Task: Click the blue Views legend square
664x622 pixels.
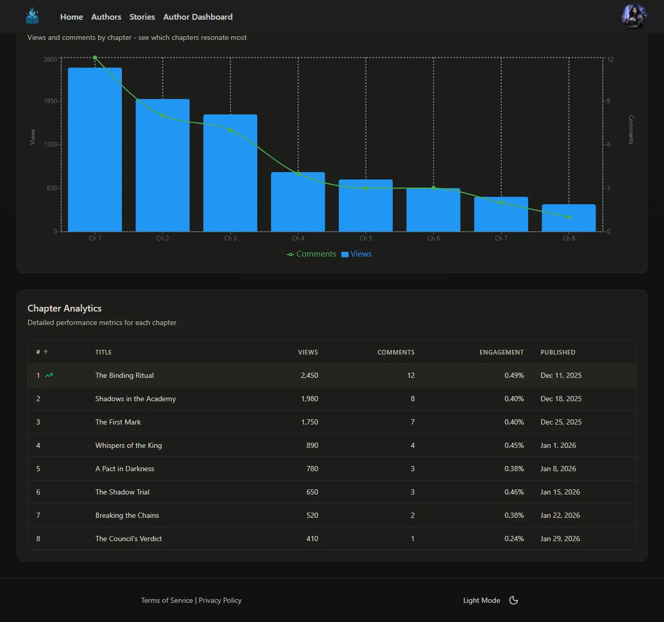Action: 344,254
